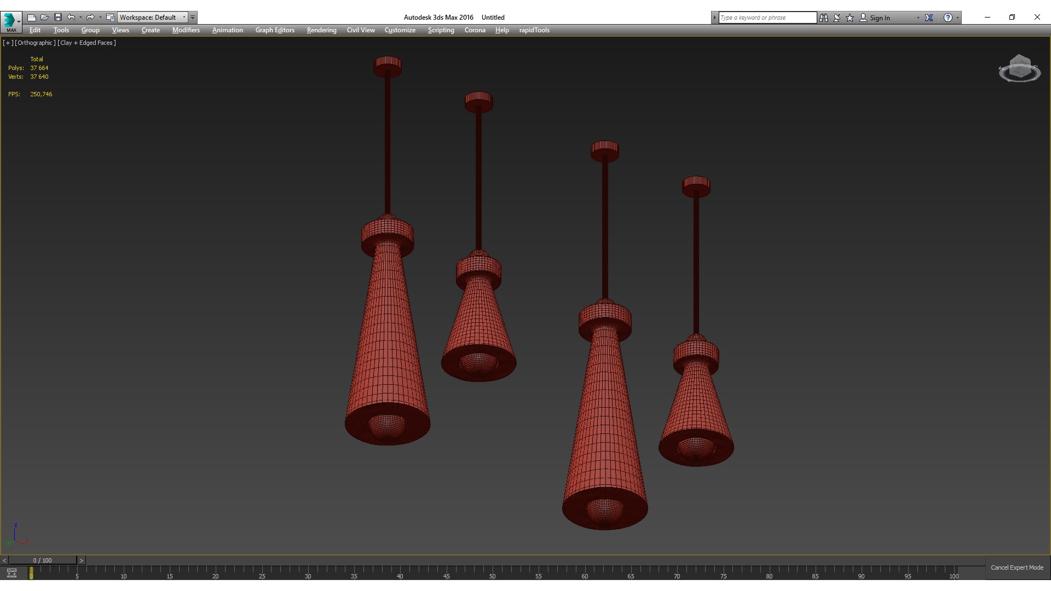1051x591 pixels.
Task: Click frame 50 on the timeline track bar
Action: 492,573
